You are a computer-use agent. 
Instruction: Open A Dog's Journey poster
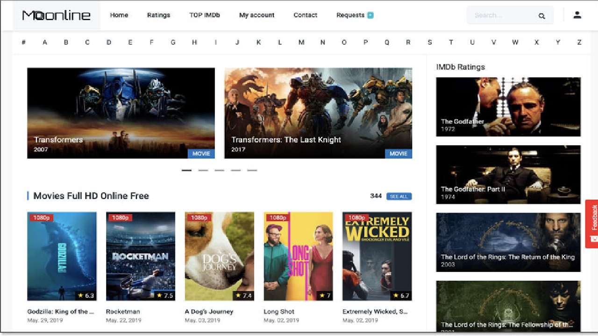[x=220, y=256]
